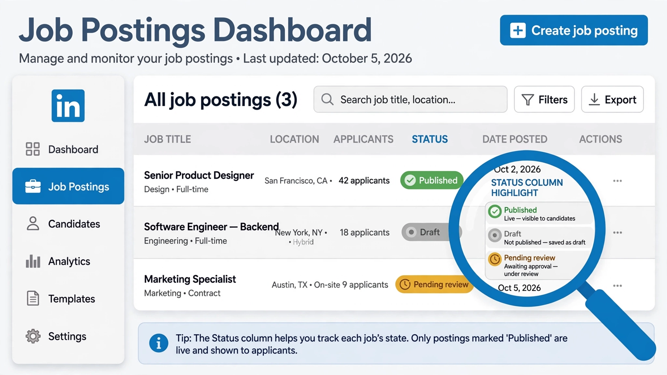Click the green Published status badge
This screenshot has width=667, height=375.
[x=432, y=180]
